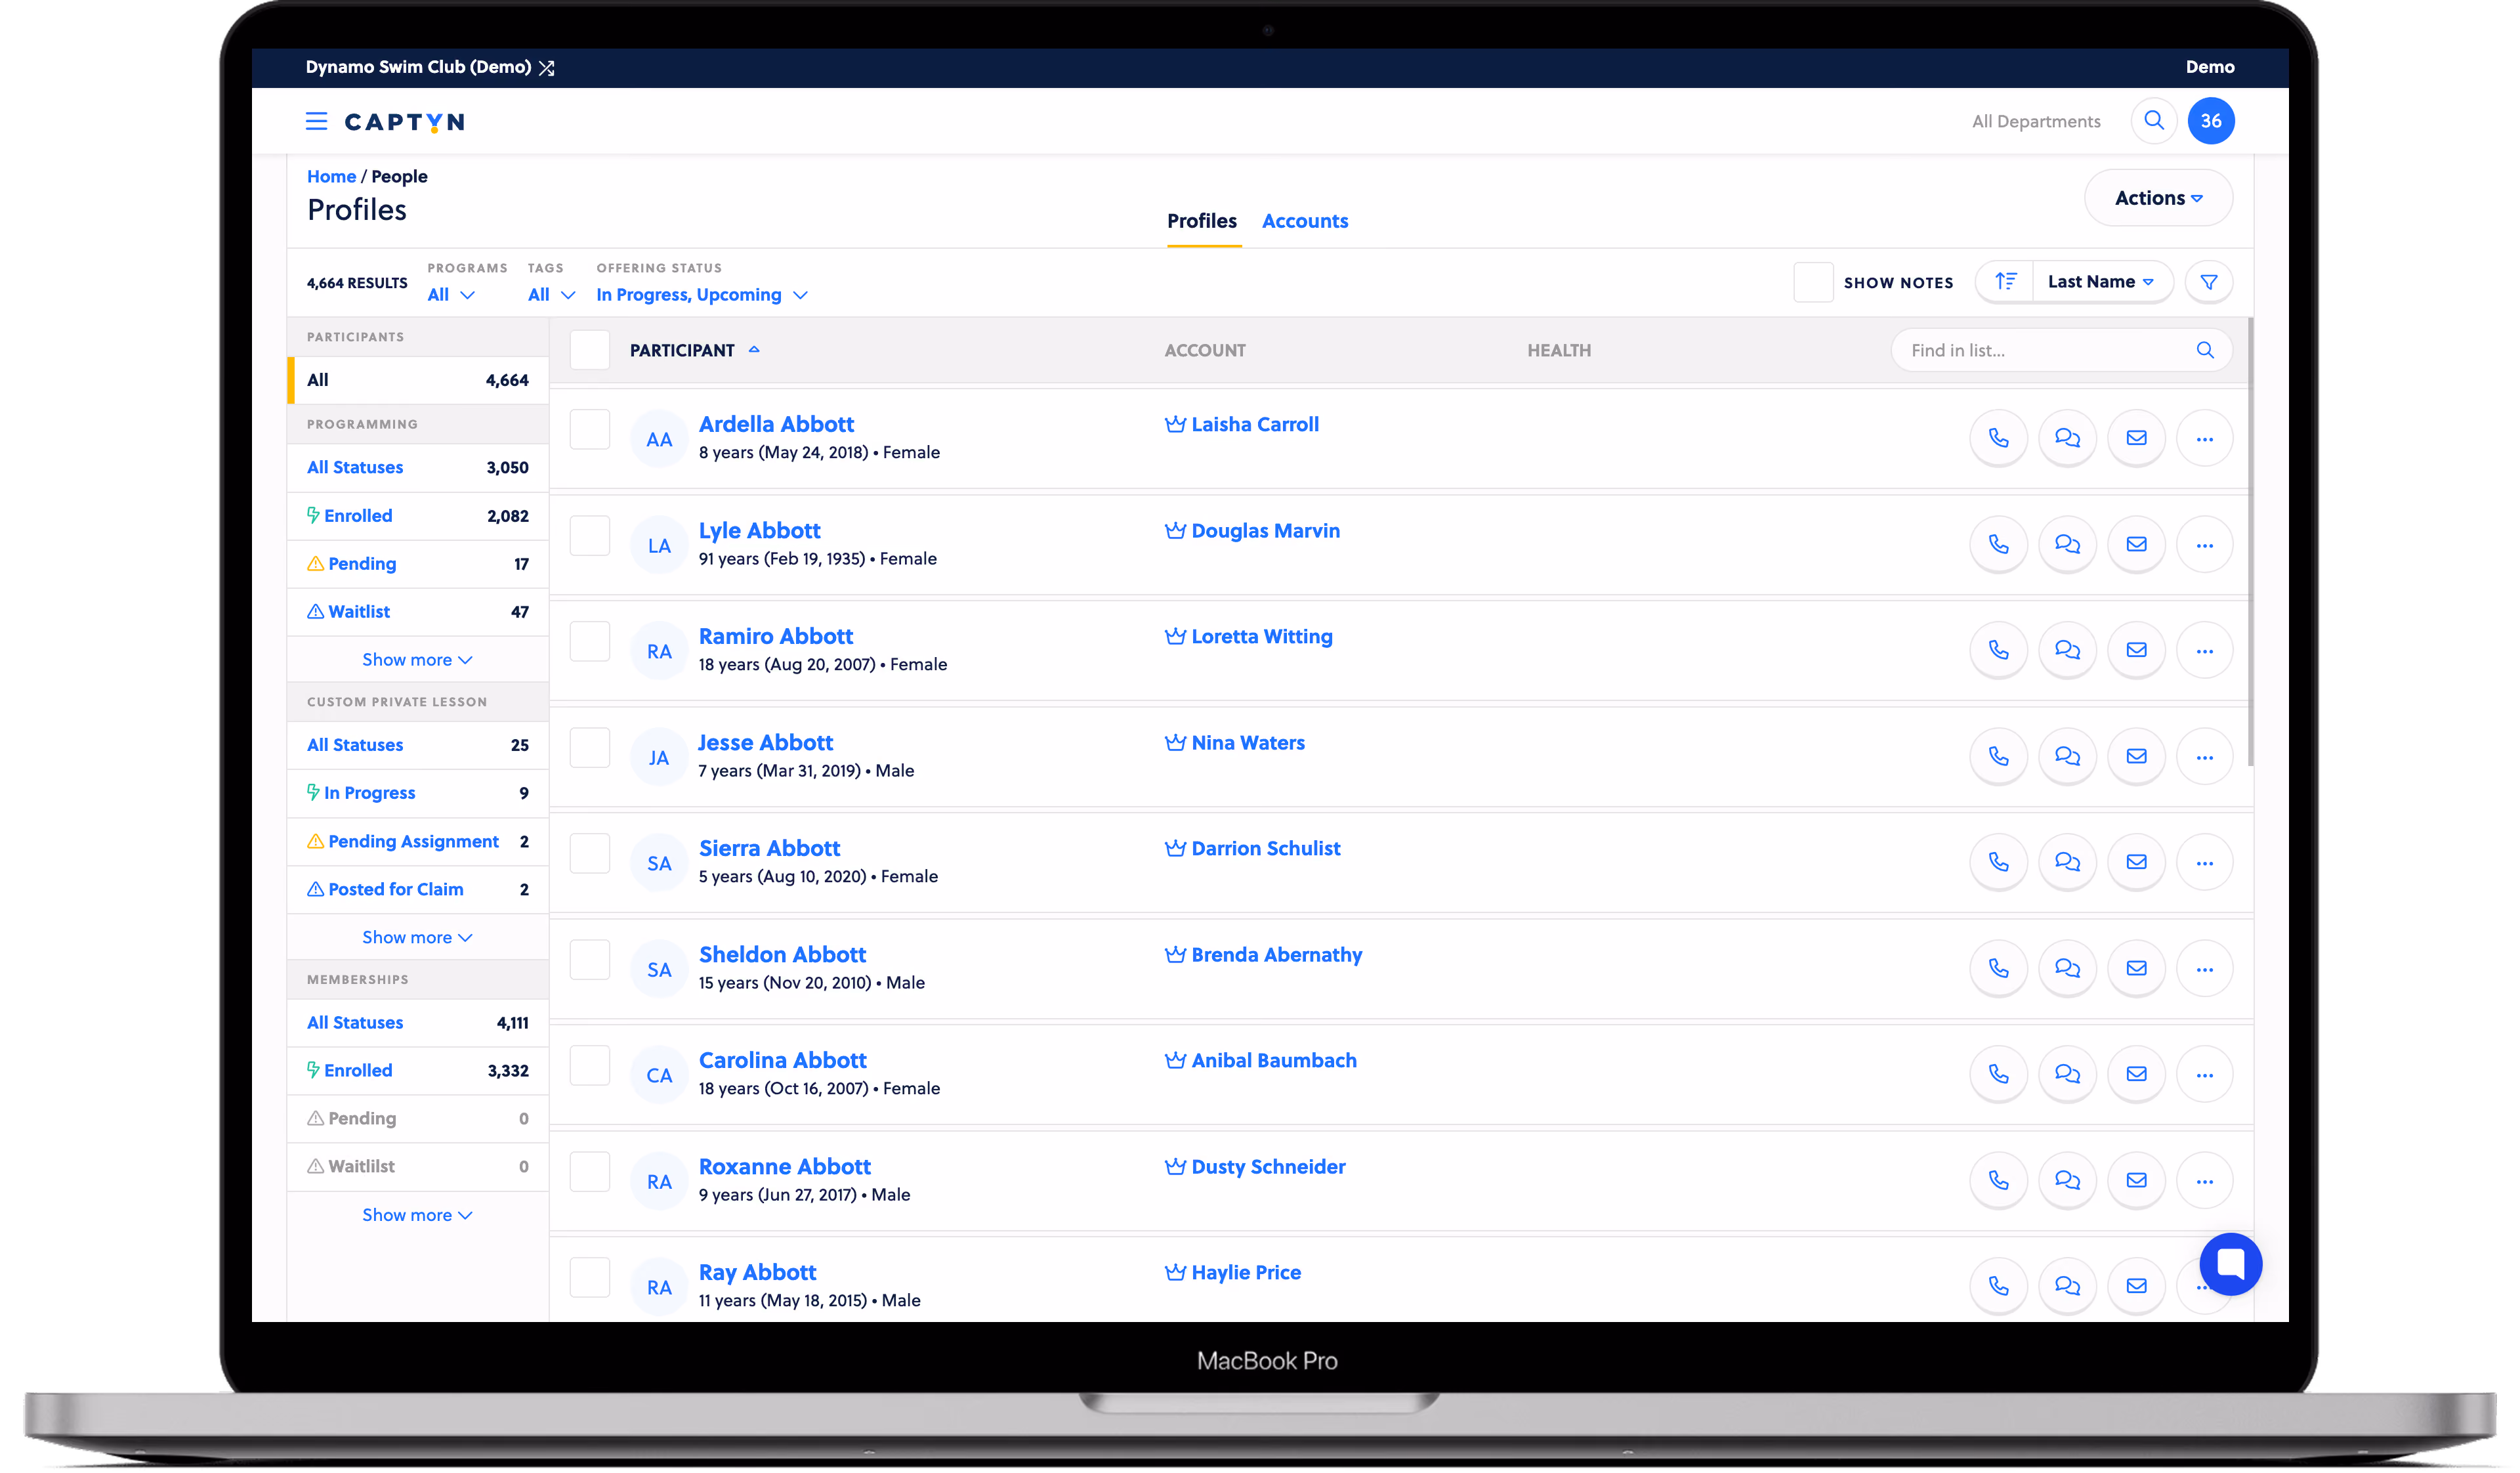2520x1473 pixels.
Task: Select Ardella Abbott's row checkbox
Action: tap(589, 430)
